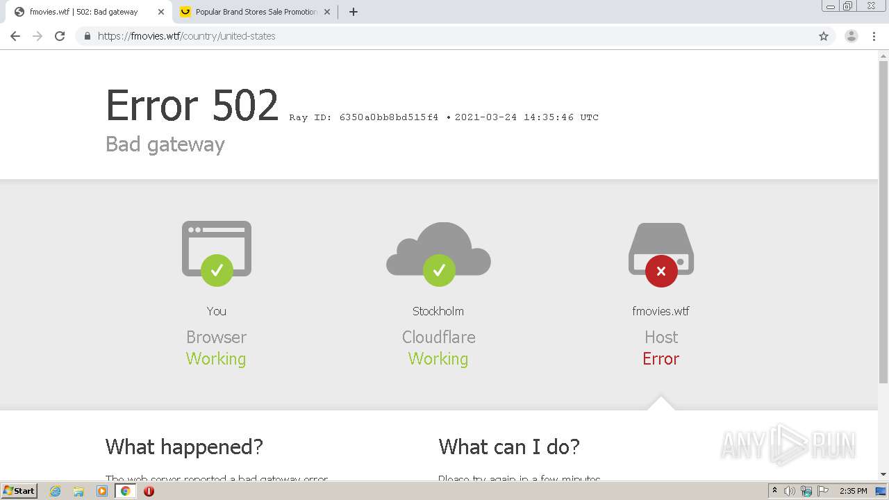Click the What happened? heading
The width and height of the screenshot is (889, 500).
(184, 447)
